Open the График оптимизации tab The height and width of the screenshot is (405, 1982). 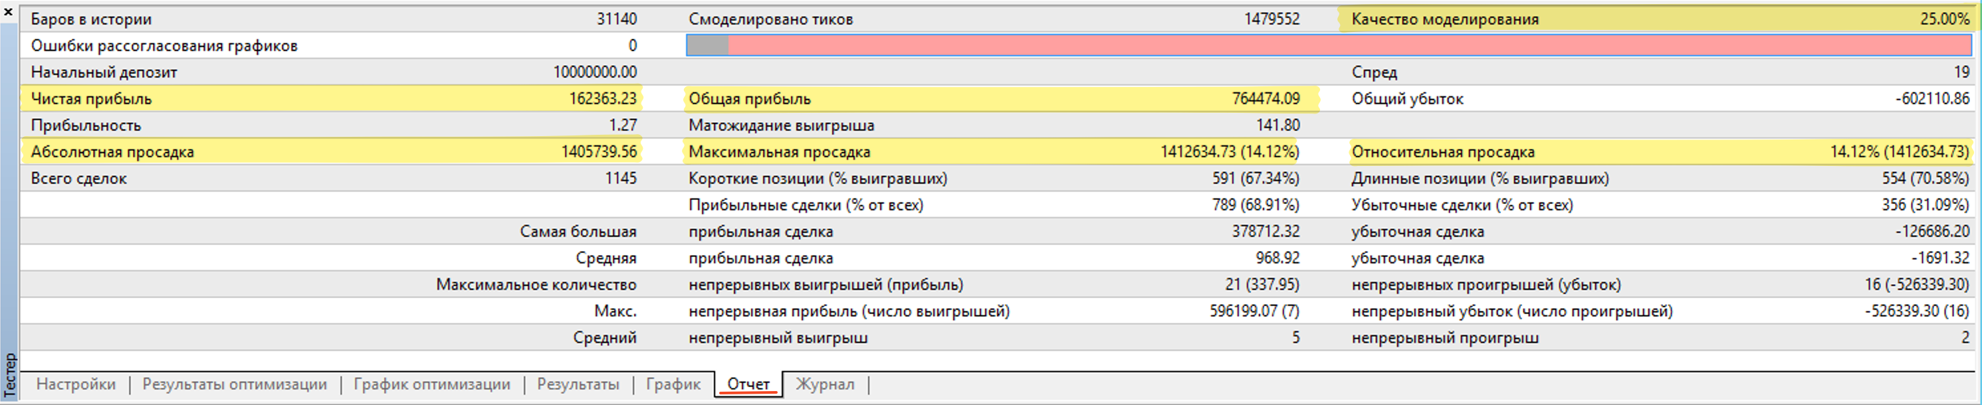click(431, 384)
